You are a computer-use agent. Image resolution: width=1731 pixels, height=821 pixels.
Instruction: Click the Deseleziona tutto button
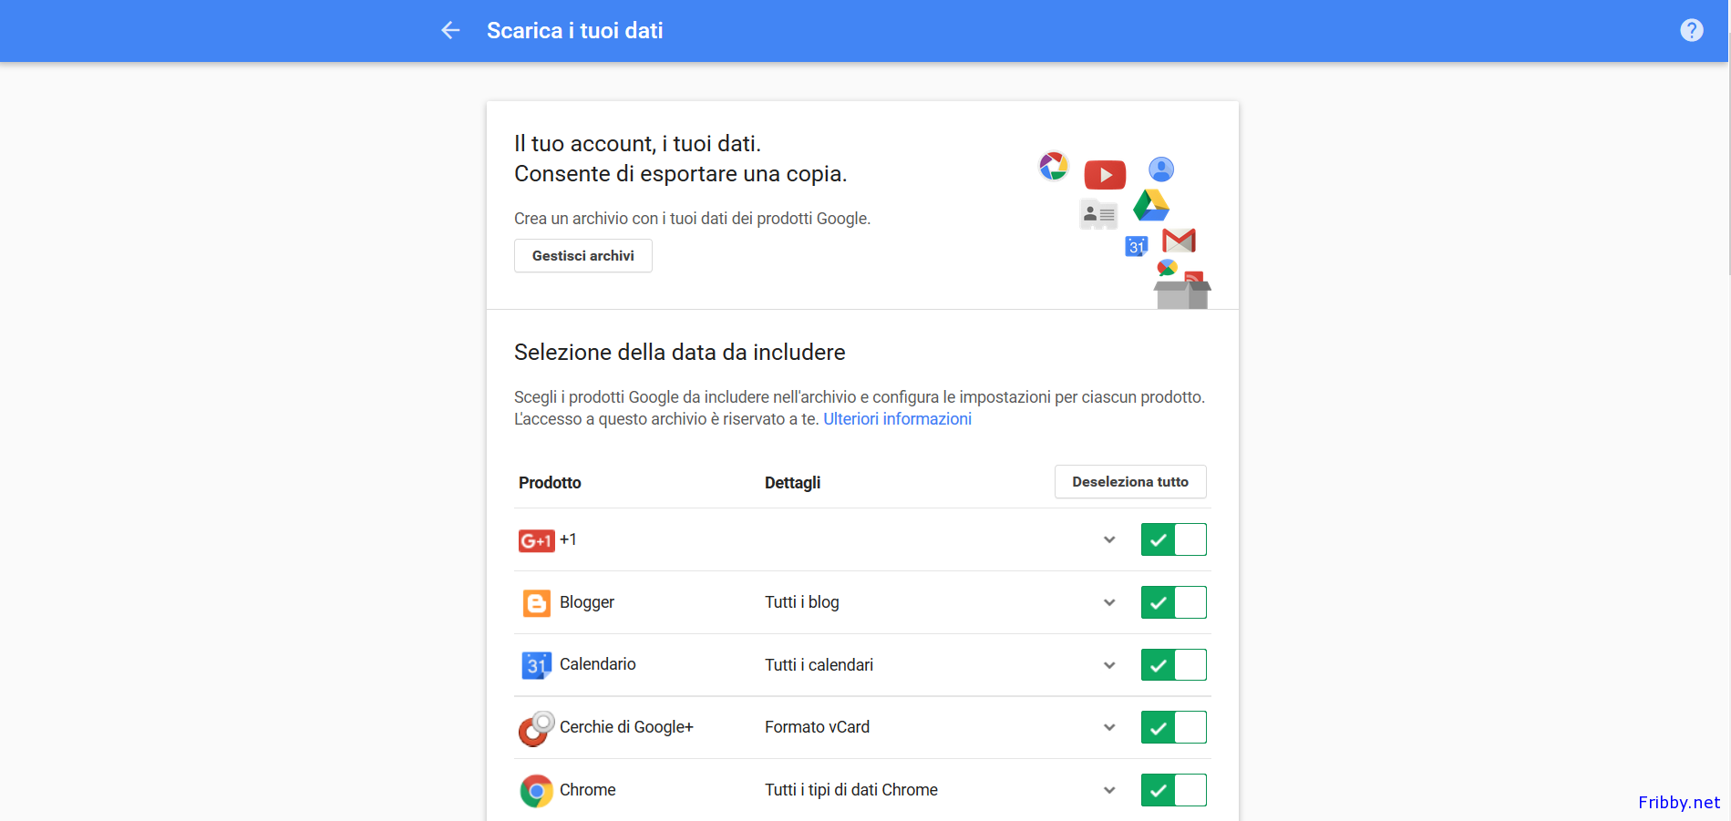coord(1130,482)
